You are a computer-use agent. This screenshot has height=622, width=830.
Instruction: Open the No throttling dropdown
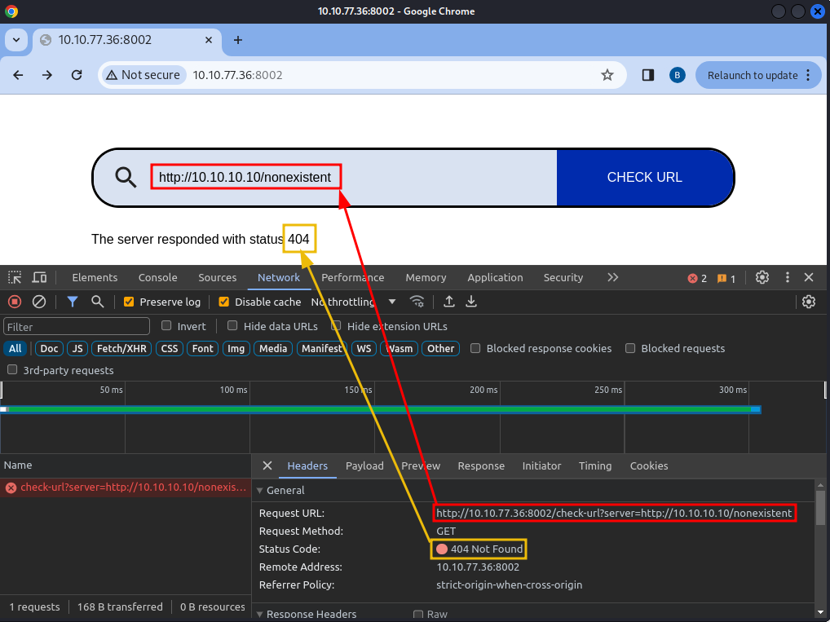[354, 302]
